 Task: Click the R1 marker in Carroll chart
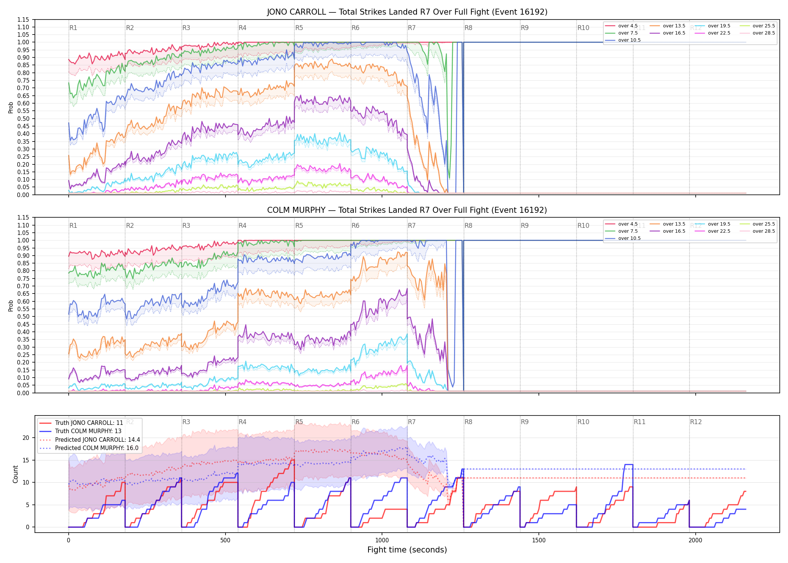pyautogui.click(x=73, y=28)
